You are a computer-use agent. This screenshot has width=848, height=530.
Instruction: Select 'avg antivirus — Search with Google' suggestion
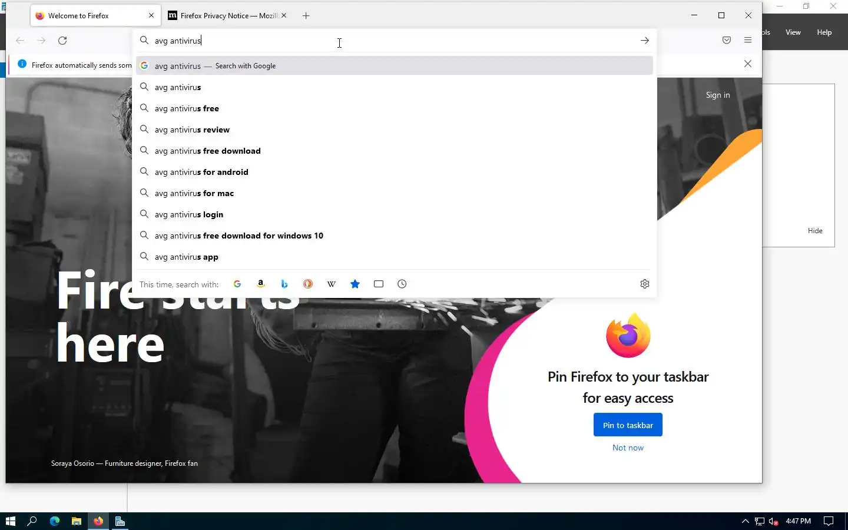point(395,66)
